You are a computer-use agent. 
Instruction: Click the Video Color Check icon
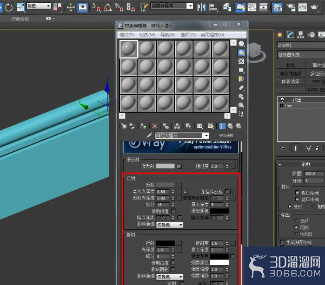click(x=241, y=79)
